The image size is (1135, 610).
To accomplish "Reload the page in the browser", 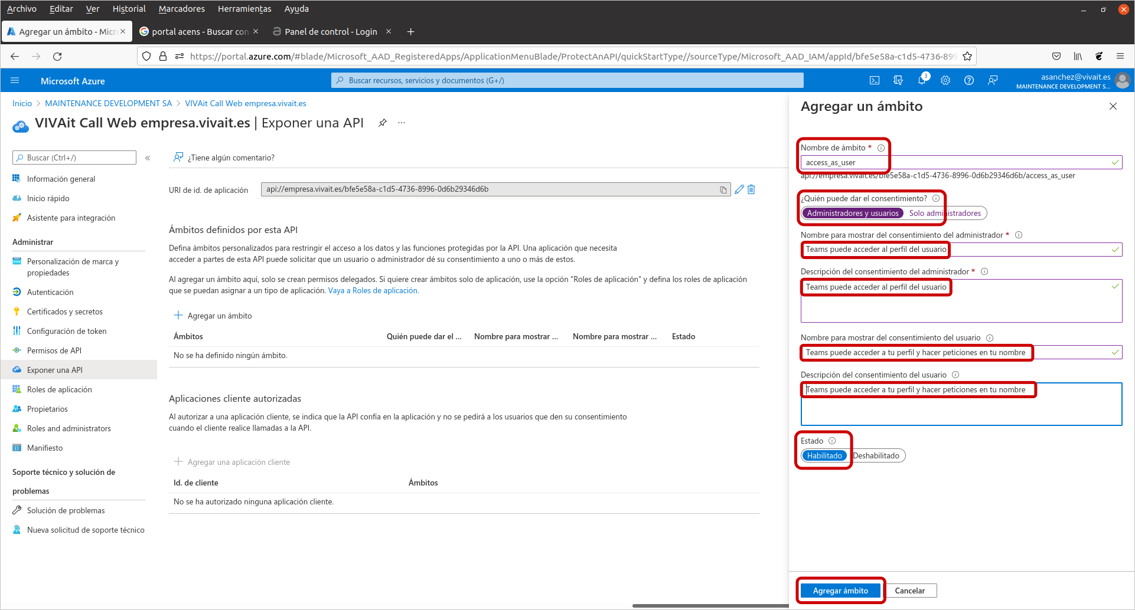I will 57,57.
